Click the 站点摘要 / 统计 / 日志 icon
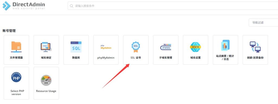The image size is (278, 104). pyautogui.click(x=225, y=45)
